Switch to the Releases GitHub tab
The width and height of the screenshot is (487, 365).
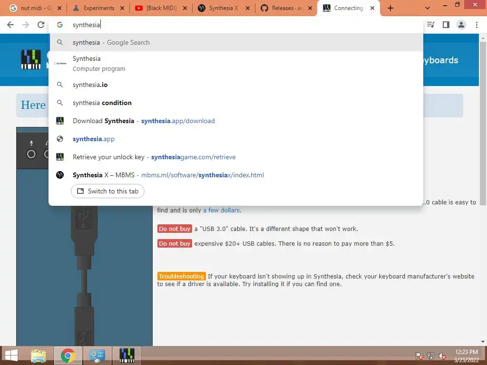click(x=286, y=8)
